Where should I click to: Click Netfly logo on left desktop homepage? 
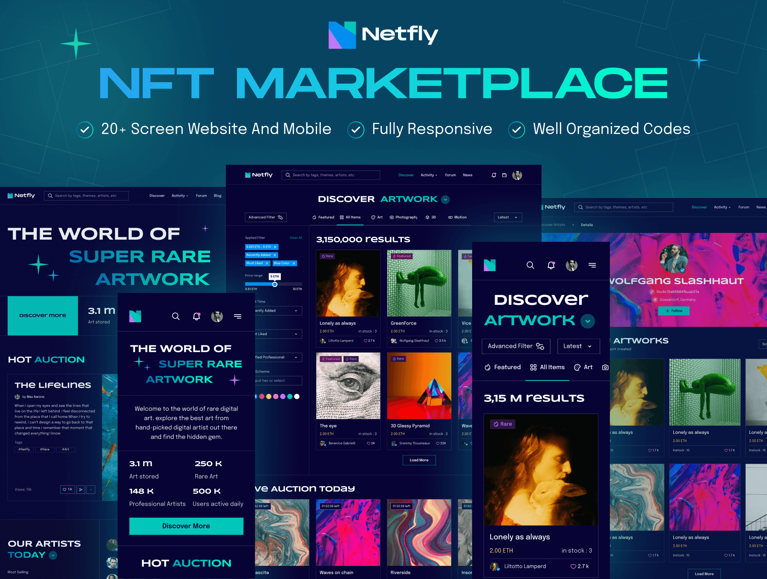pyautogui.click(x=21, y=195)
